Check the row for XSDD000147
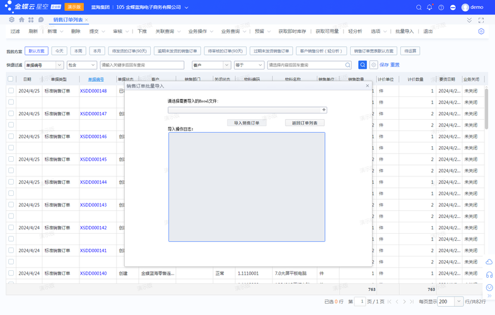This screenshot has width=495, height=315. [11, 113]
